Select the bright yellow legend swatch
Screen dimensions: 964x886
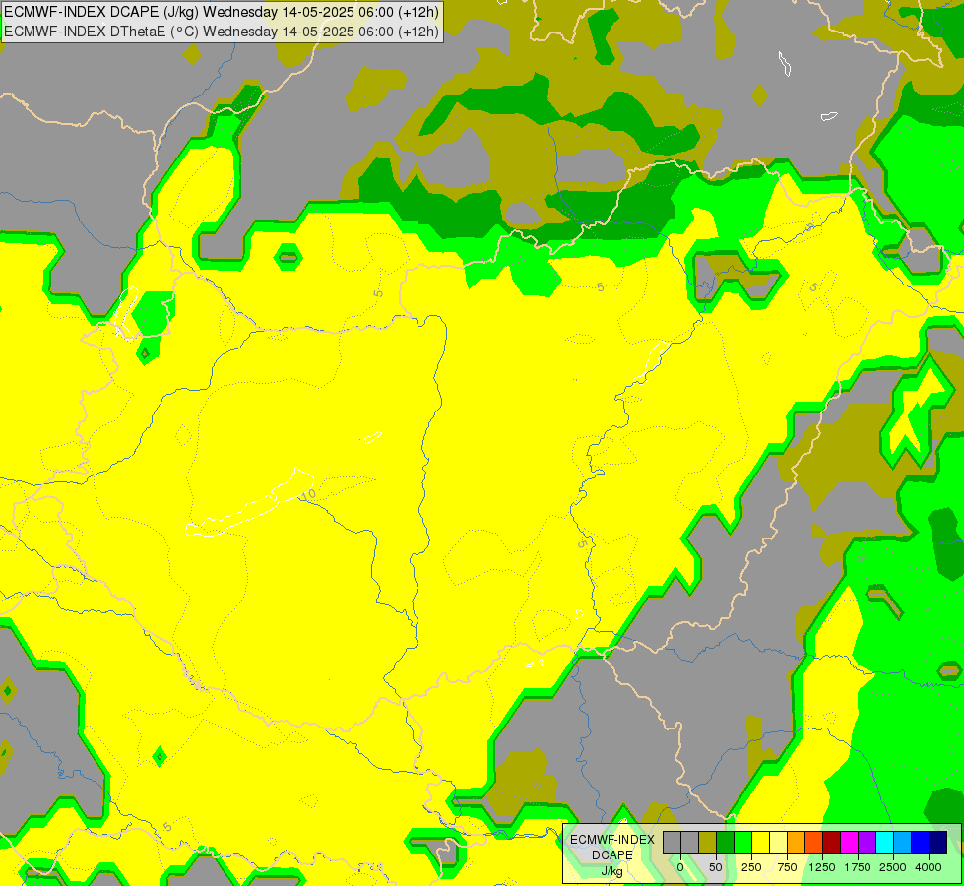pos(760,843)
